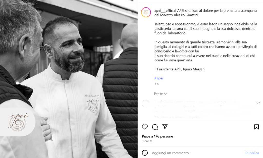The height and width of the screenshot is (158, 263).
Task: Share post via paper plane icon
Action: [x=165, y=127]
